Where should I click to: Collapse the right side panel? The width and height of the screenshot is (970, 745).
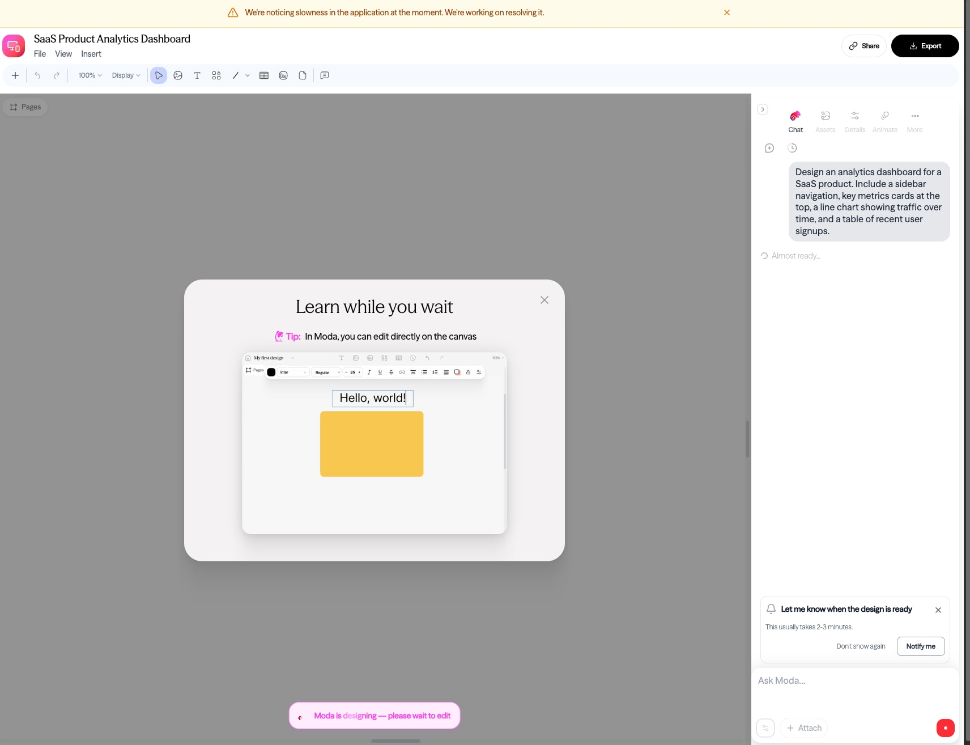click(x=763, y=109)
